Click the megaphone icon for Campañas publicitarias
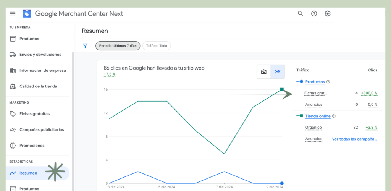This screenshot has height=191, width=391. [13, 129]
